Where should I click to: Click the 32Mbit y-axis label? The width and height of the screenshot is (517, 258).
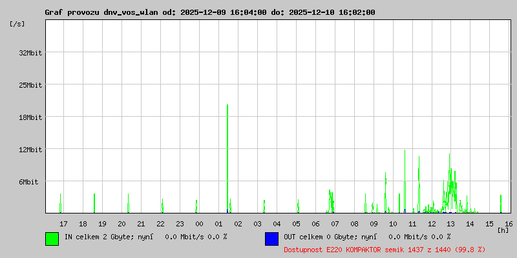pyautogui.click(x=30, y=53)
